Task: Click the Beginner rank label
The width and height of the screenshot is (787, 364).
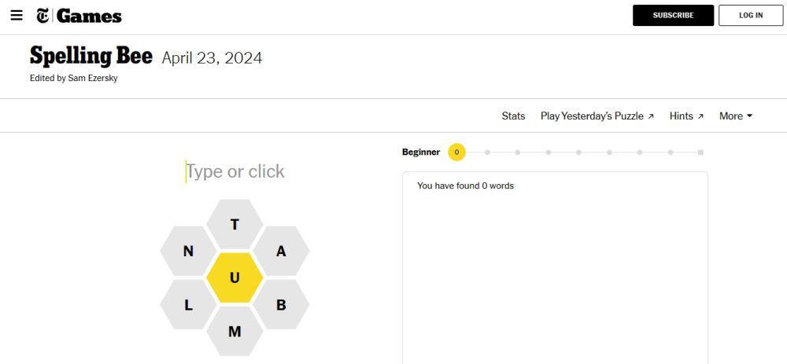Action: (420, 153)
